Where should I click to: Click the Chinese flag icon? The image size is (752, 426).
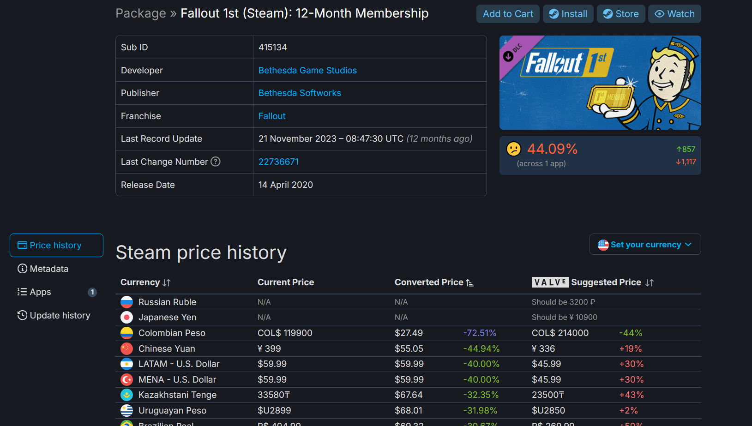[126, 348]
